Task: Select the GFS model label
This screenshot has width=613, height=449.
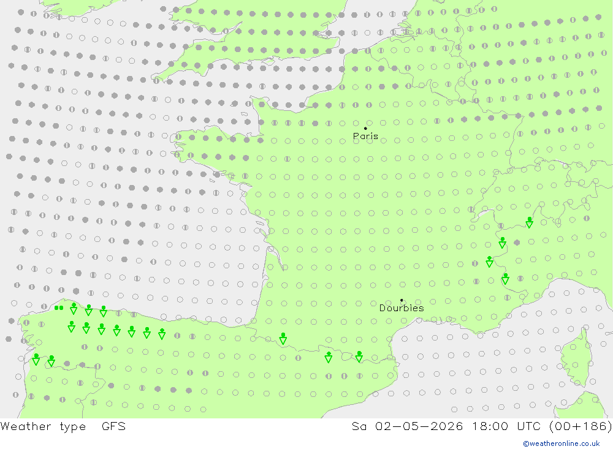Action: (114, 426)
